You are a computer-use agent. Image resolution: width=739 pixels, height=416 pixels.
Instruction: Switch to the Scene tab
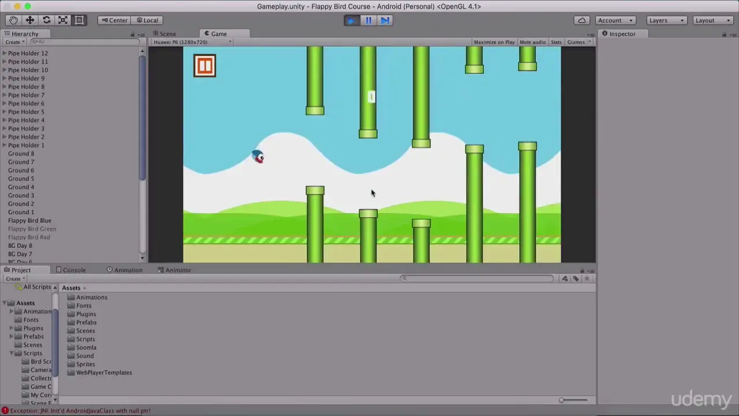[x=164, y=34]
